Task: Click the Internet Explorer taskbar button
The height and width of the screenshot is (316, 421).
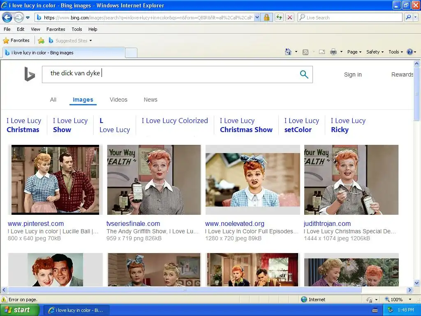Action: click(x=76, y=310)
